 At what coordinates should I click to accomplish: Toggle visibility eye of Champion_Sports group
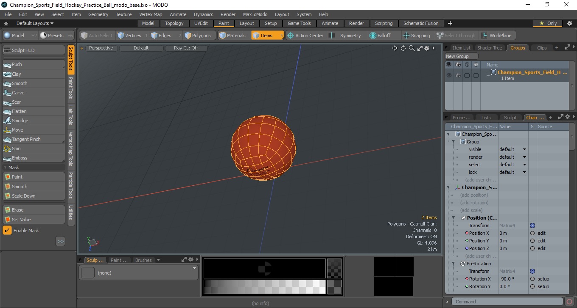click(448, 75)
